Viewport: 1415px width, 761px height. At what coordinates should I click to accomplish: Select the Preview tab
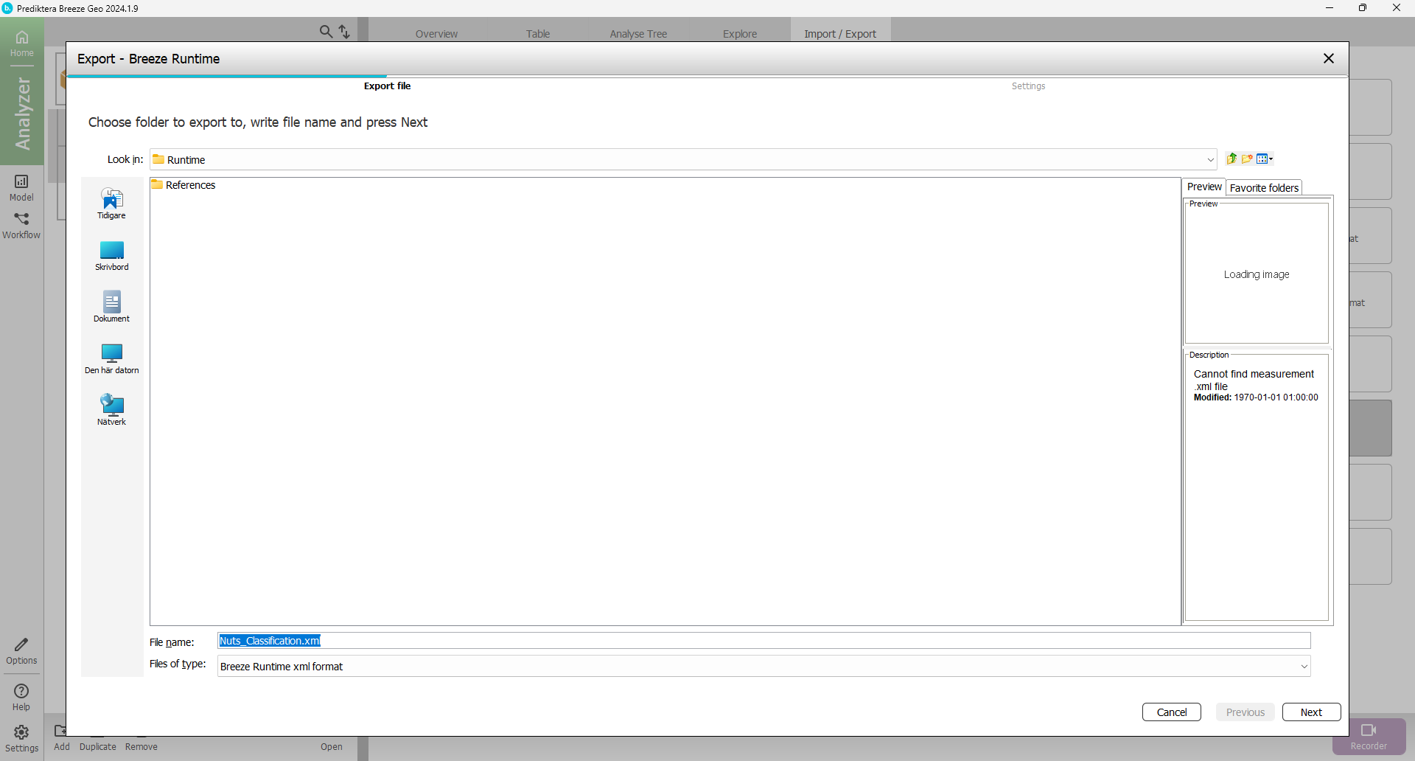pyautogui.click(x=1203, y=187)
